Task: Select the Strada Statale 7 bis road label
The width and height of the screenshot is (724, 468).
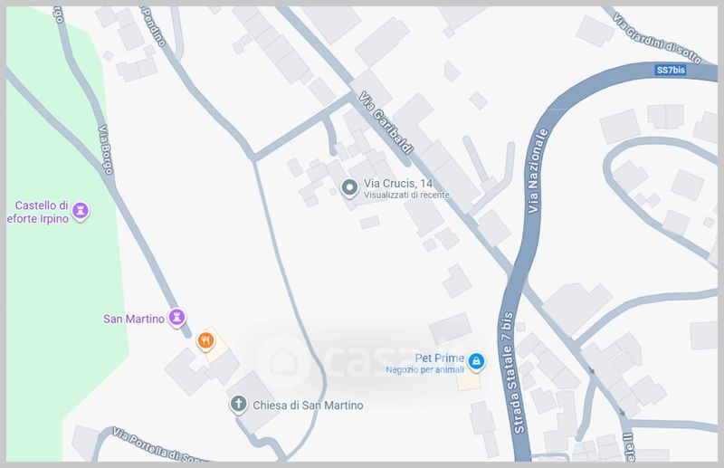Action: click(512, 372)
